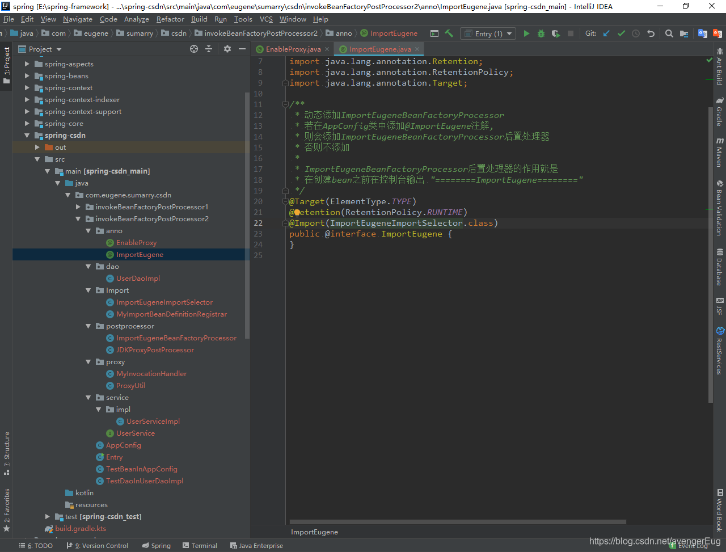Open the Analyze menu
The image size is (726, 552).
[136, 19]
